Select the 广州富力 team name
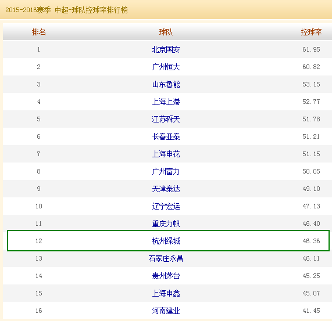This screenshot has height=321, width=332. [166, 171]
